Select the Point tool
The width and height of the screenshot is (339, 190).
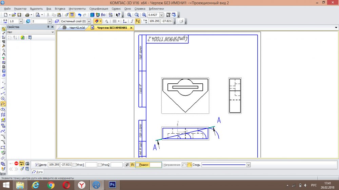(x=3, y=83)
